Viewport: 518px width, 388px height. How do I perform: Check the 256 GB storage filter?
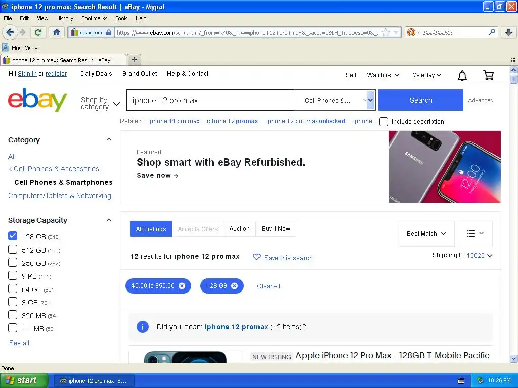coord(13,262)
